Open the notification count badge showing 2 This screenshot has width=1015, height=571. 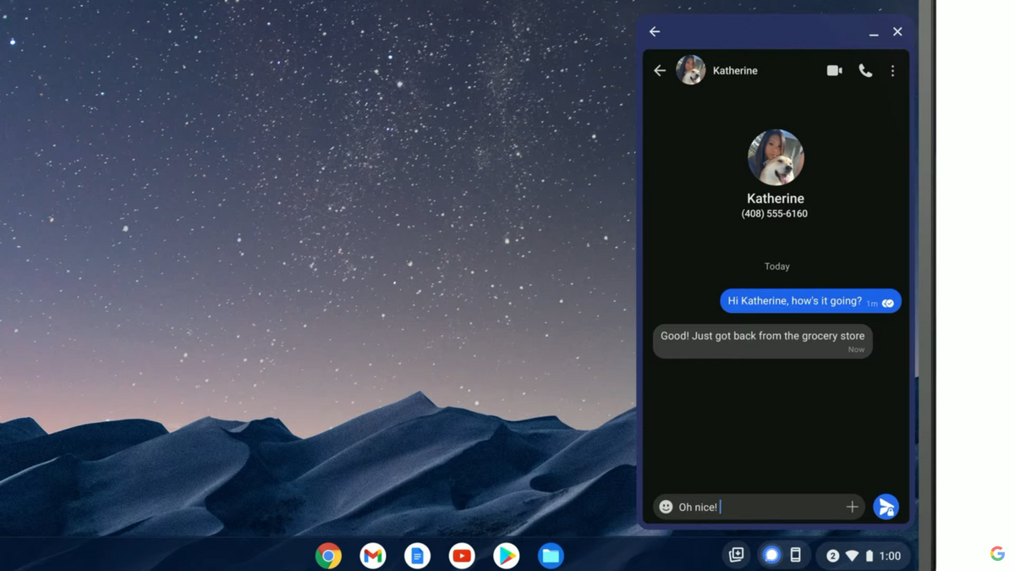click(832, 556)
